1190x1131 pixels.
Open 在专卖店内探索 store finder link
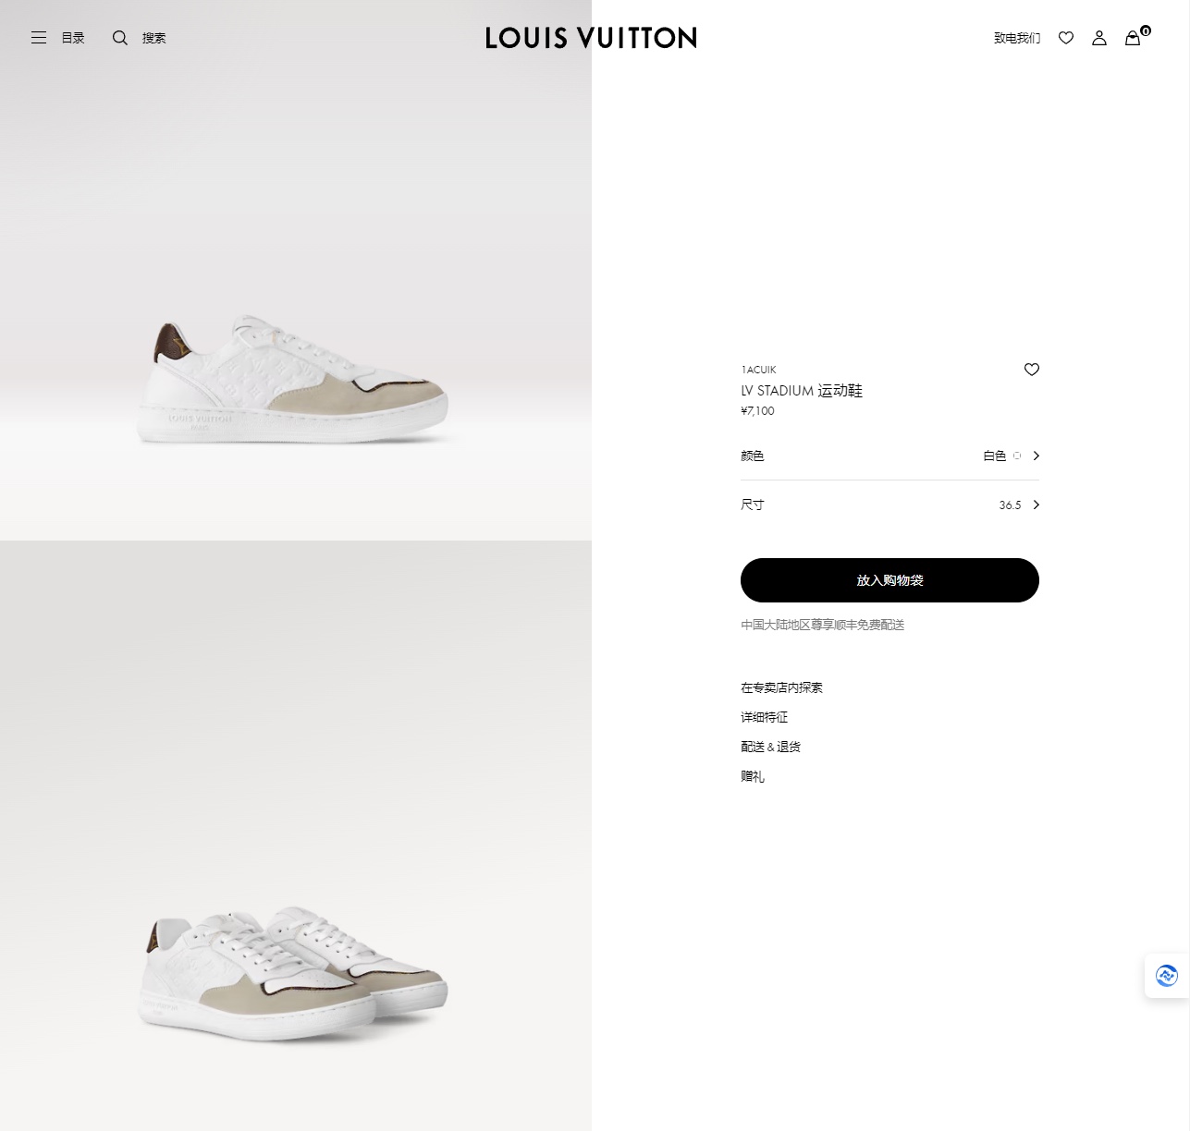point(781,687)
